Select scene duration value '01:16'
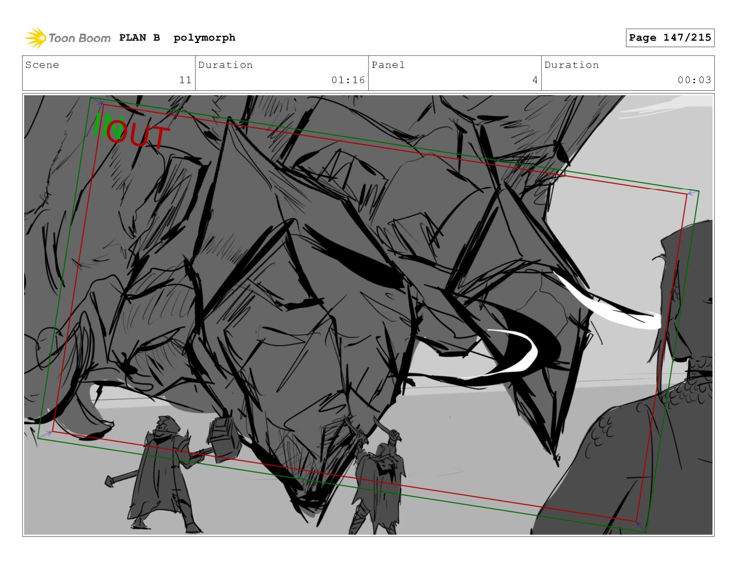Image resolution: width=738 pixels, height=570 pixels. coord(348,80)
